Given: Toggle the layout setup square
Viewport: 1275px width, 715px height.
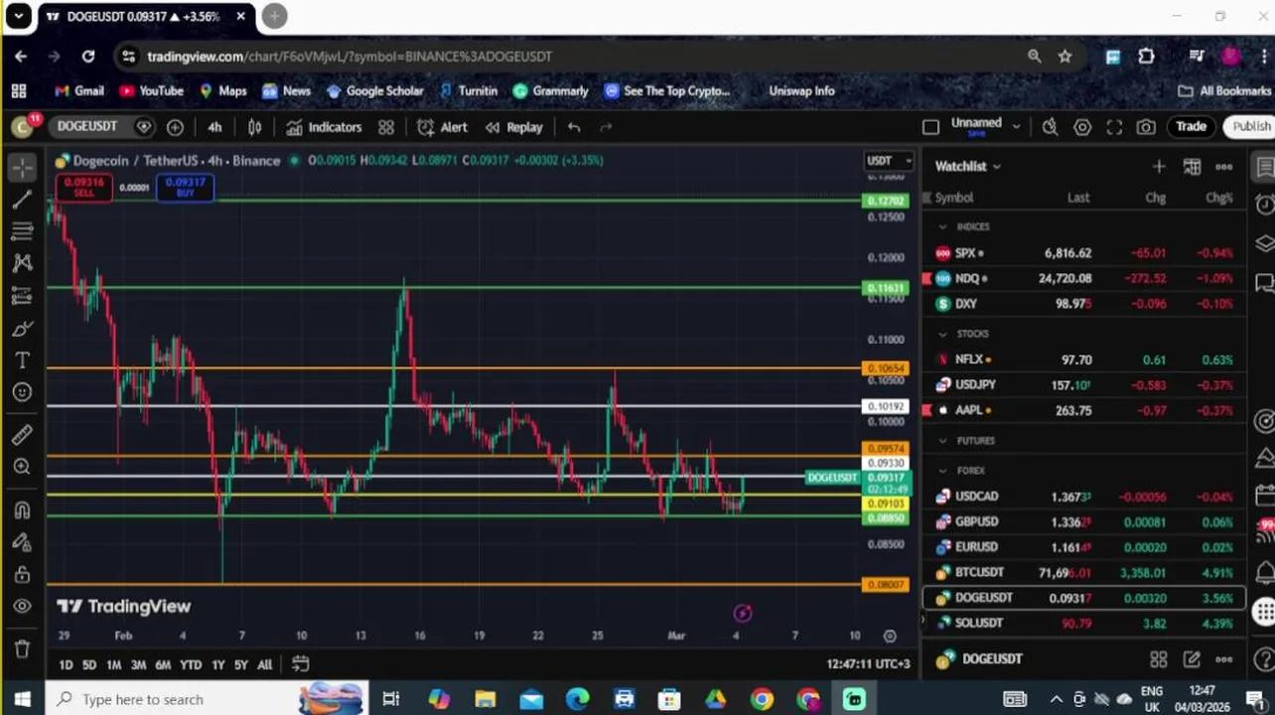Looking at the screenshot, I should point(930,127).
